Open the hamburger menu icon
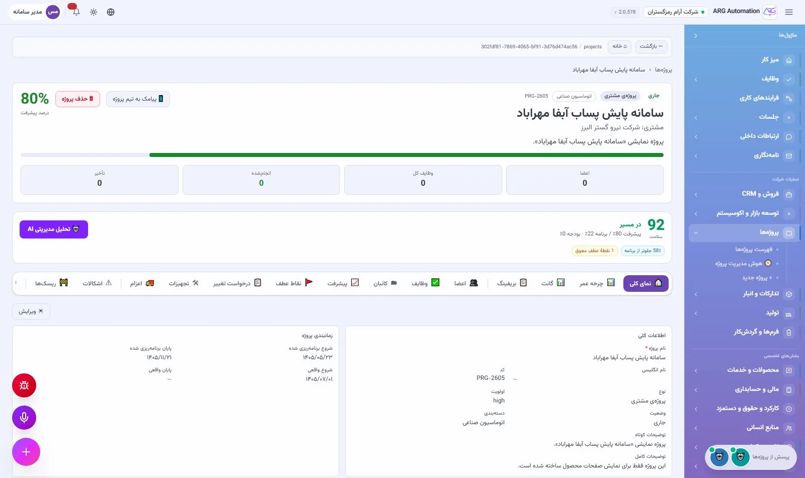 (x=789, y=12)
